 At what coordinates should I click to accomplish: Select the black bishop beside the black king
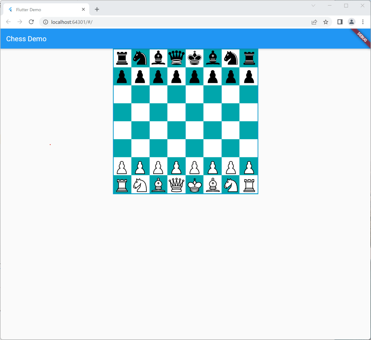tap(213, 58)
